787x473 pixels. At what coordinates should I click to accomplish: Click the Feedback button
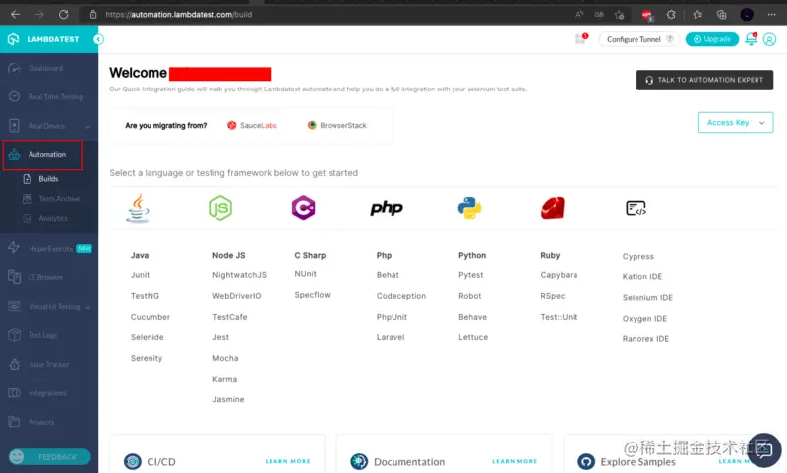click(49, 457)
